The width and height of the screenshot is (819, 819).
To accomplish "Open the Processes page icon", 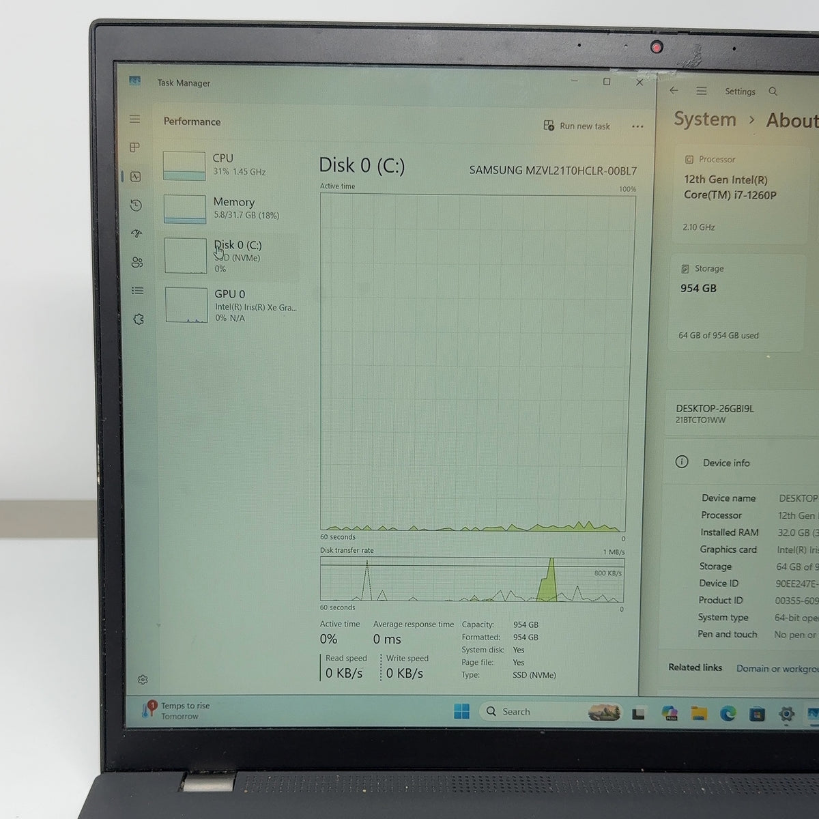I will click(135, 147).
